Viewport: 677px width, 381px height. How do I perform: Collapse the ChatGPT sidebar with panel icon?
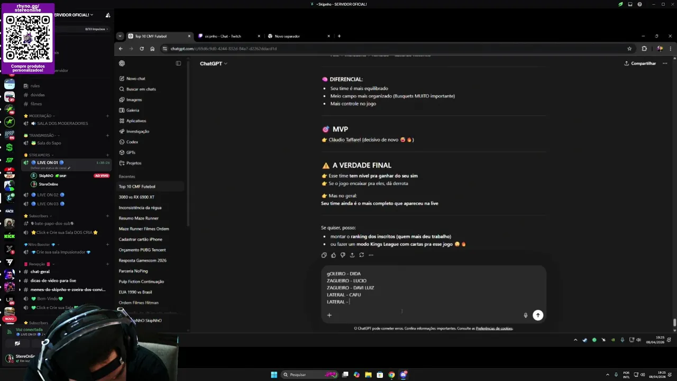pos(178,63)
